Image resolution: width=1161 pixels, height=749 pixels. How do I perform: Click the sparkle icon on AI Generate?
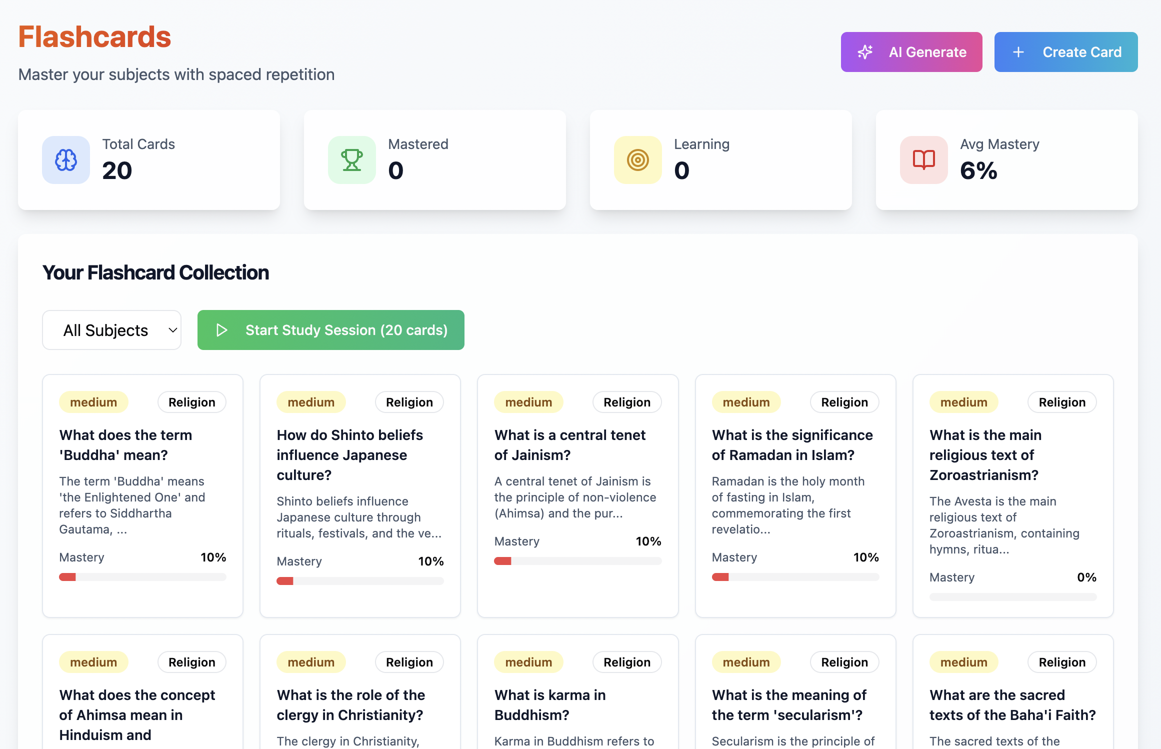865,52
